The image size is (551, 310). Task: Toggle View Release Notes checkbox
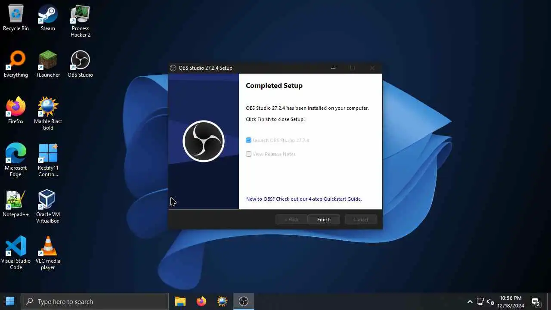click(x=248, y=154)
